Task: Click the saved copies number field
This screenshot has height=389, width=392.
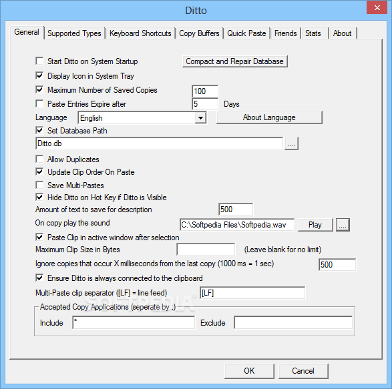Action: point(205,91)
